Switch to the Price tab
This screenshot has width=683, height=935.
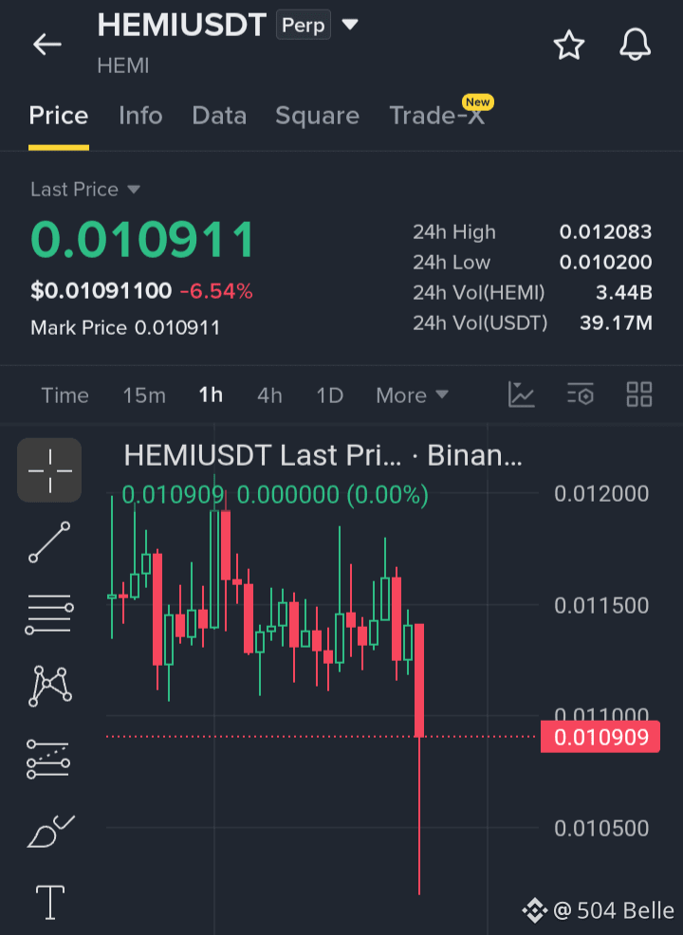[59, 116]
